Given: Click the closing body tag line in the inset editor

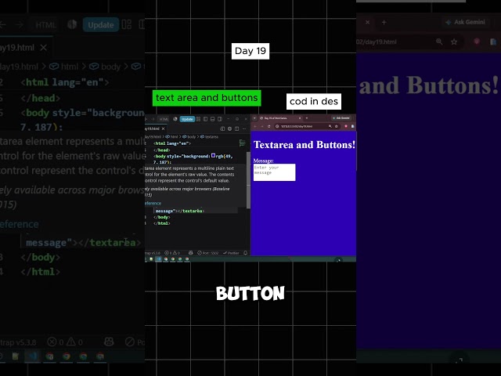Looking at the screenshot, I should point(162,217).
